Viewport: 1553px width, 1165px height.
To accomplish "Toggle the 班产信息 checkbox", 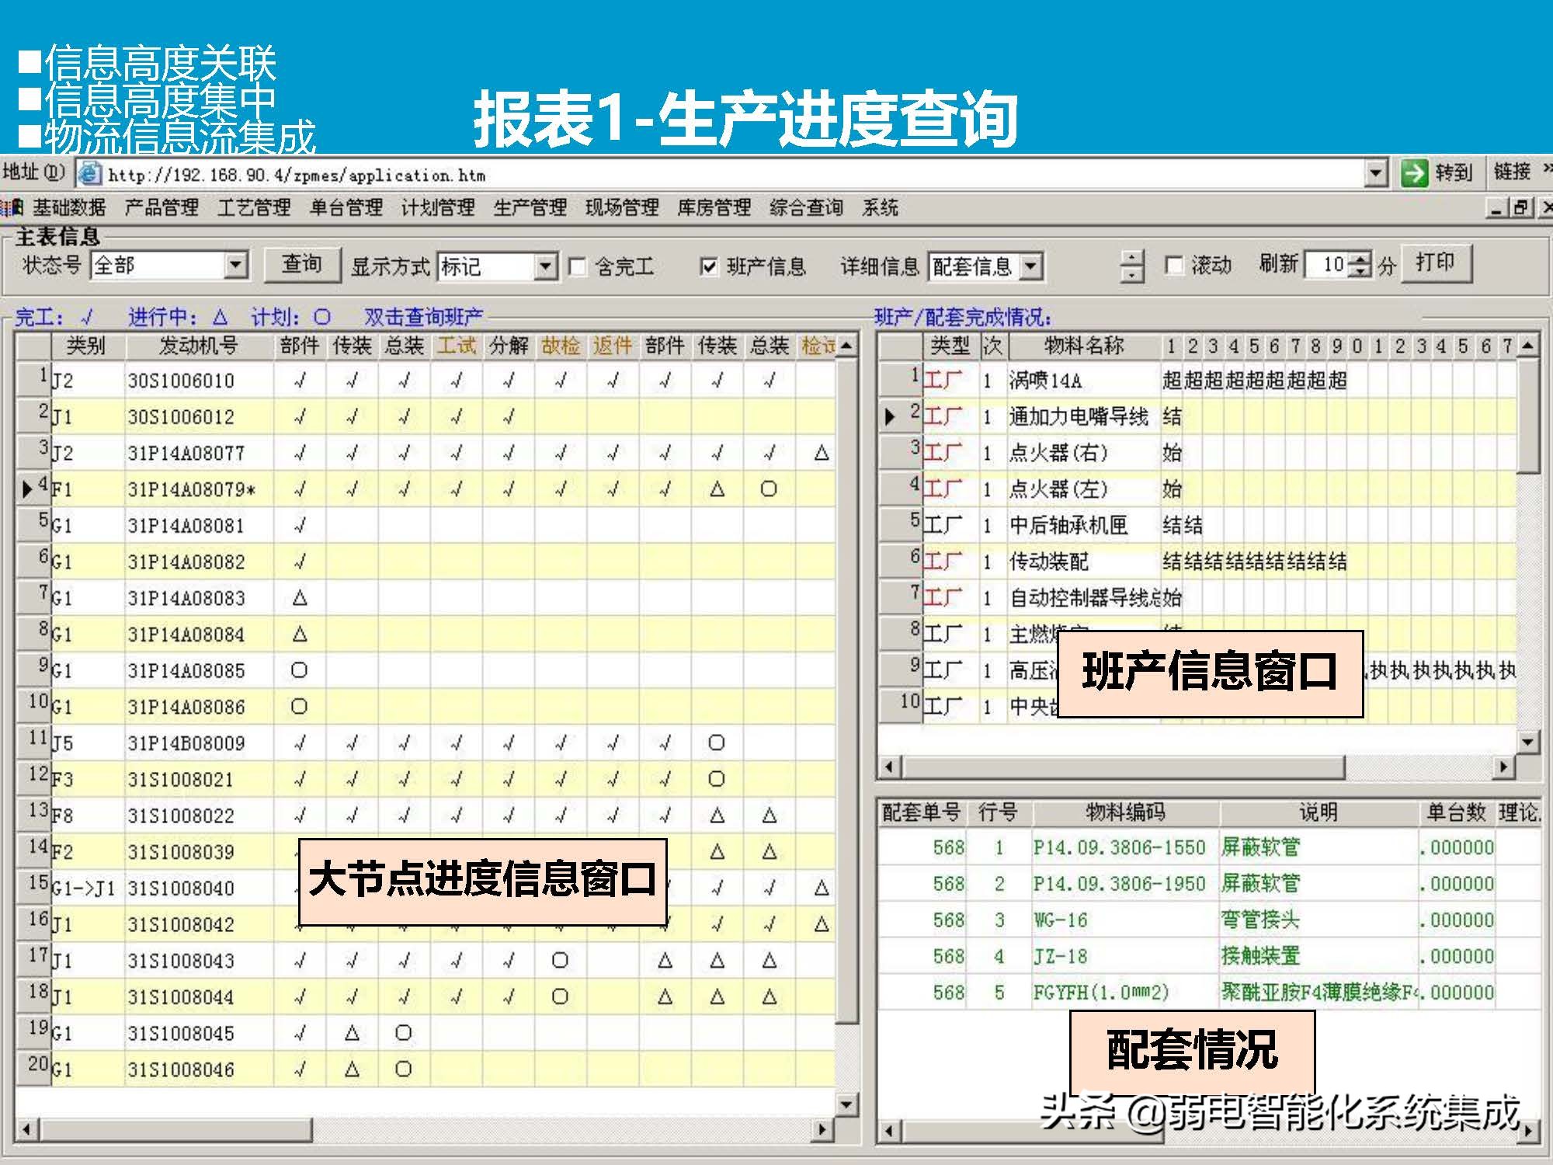I will point(708,267).
